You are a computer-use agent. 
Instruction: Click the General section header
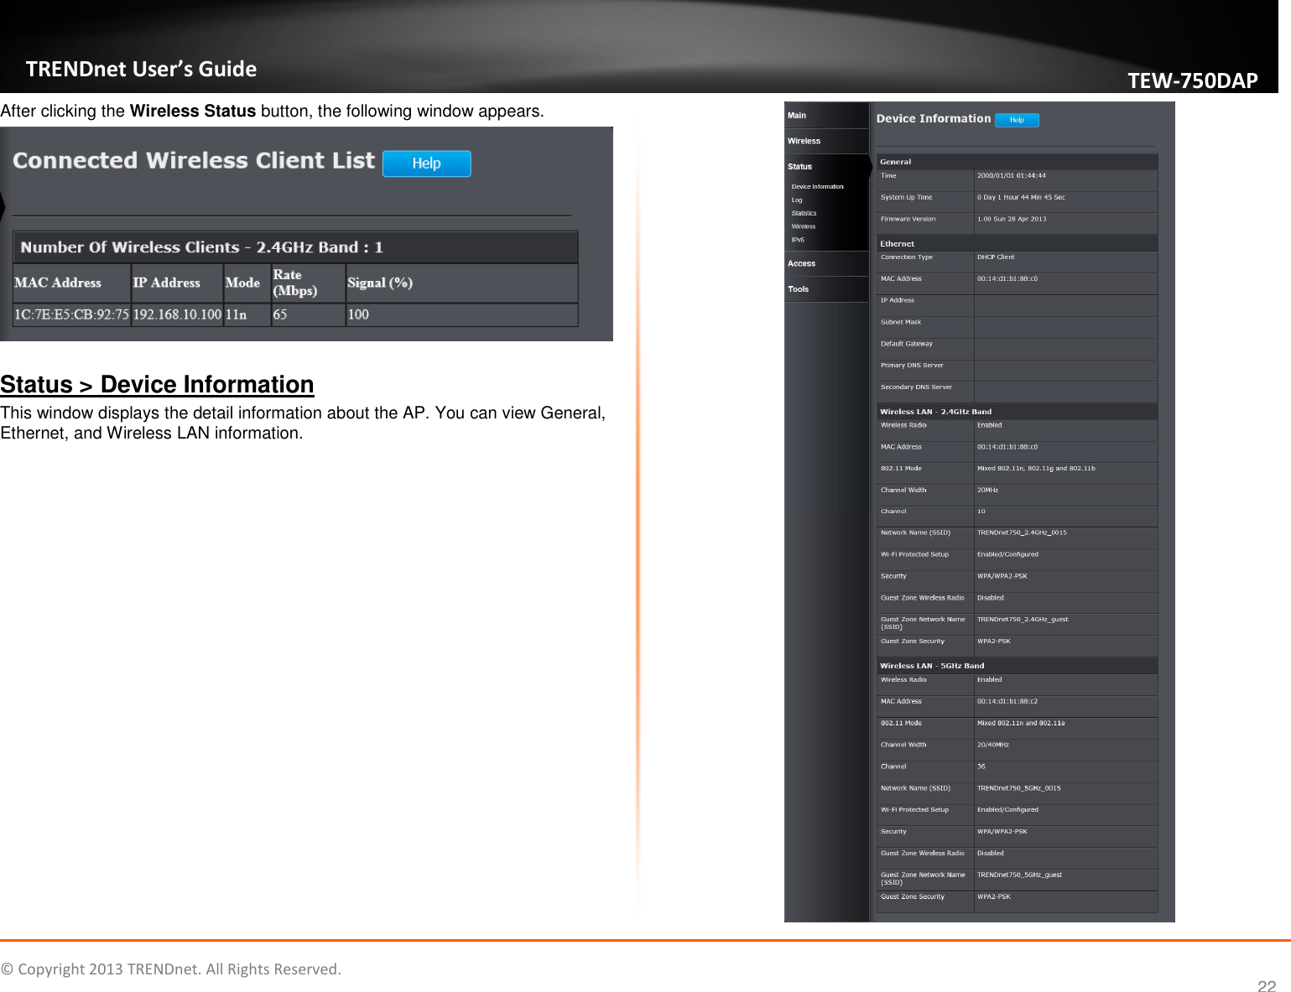pos(1017,162)
